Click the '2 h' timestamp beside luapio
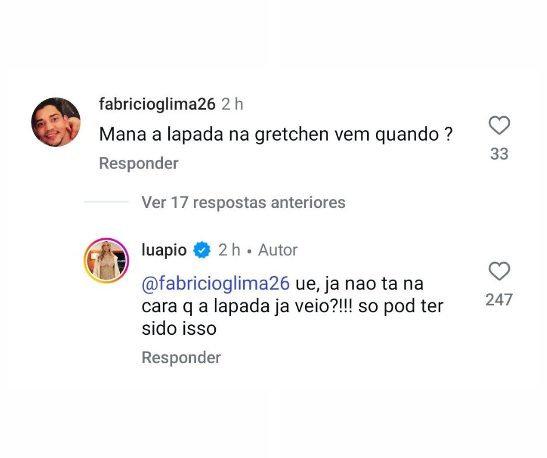The height and width of the screenshot is (458, 547). 229,251
